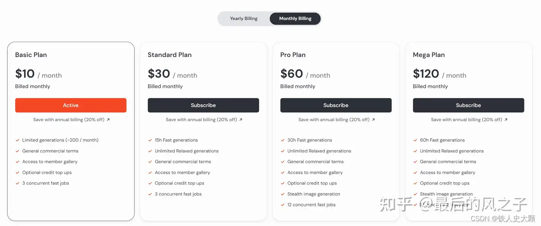Click arrow icon beside Basic Plan annual savings
Screen dimensions: 541x226
[108, 120]
